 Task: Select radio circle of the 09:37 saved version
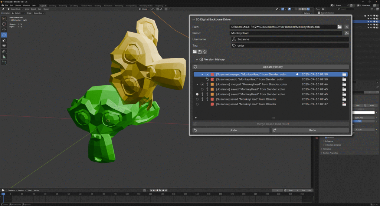pos(197,104)
